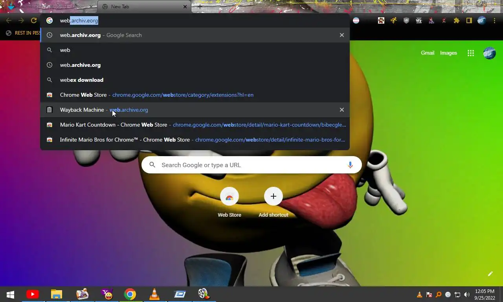Customize this page with the pencil icon
Screen dimensions: 503x302
tap(490, 274)
